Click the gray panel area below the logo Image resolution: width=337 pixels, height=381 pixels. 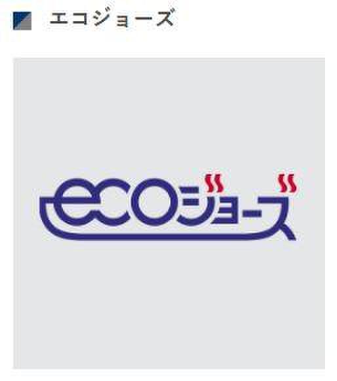click(x=169, y=304)
